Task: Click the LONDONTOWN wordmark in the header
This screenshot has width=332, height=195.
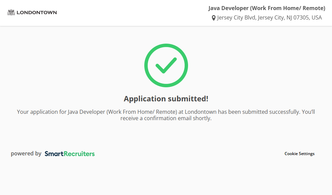Action: (37, 12)
